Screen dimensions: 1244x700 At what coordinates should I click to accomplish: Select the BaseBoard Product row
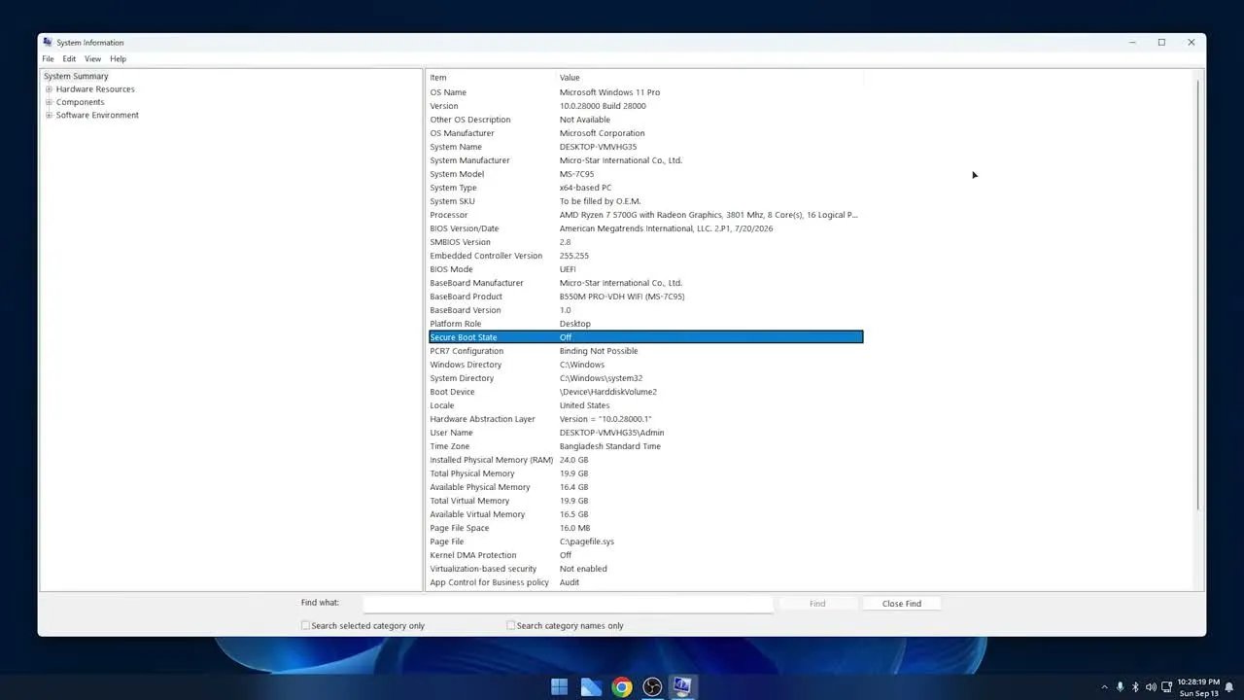646,297
